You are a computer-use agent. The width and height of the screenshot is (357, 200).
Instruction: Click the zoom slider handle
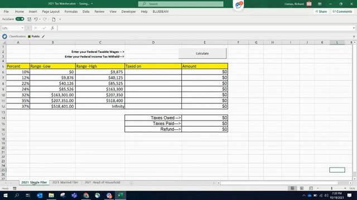(x=332, y=188)
